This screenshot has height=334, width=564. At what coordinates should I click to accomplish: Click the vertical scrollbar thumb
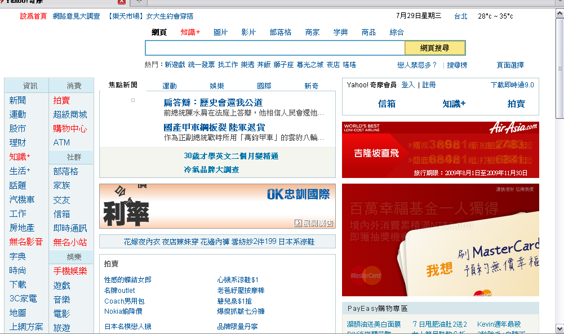pyautogui.click(x=559, y=68)
